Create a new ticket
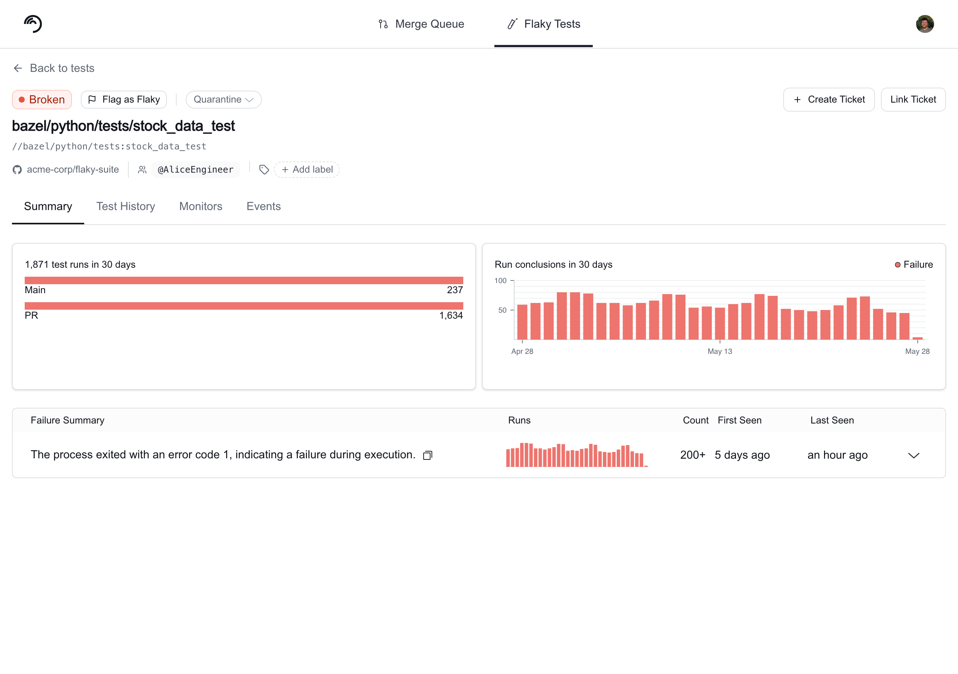 829,99
